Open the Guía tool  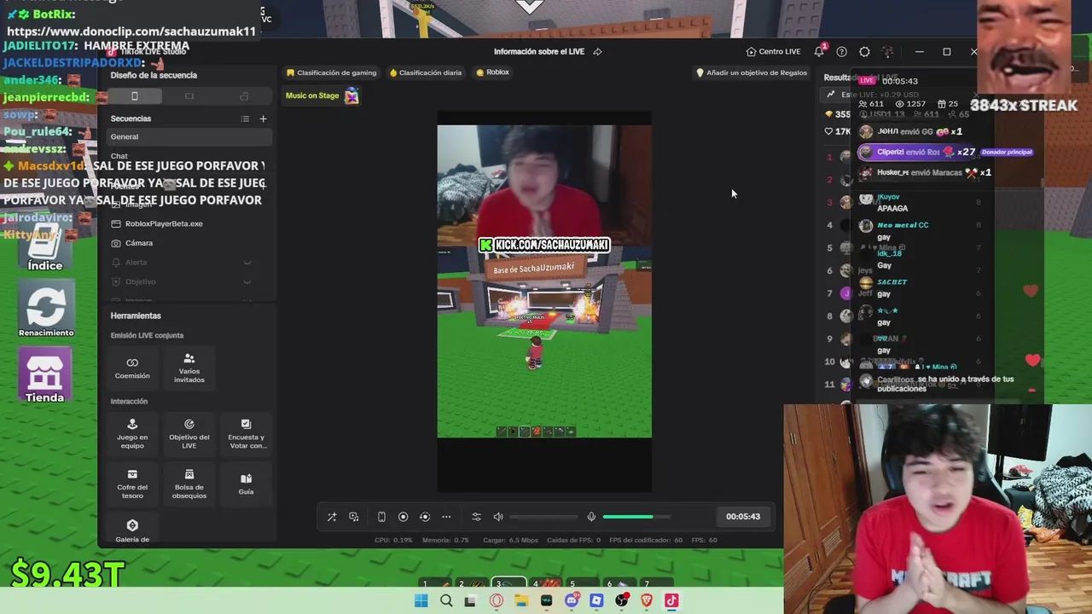(247, 484)
